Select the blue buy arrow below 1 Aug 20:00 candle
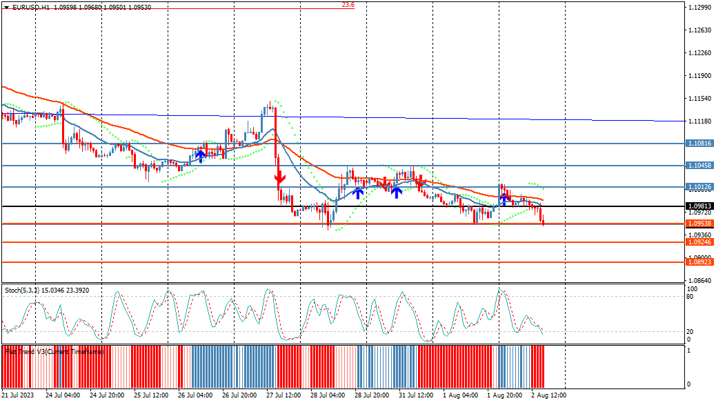716x403 pixels. click(504, 198)
